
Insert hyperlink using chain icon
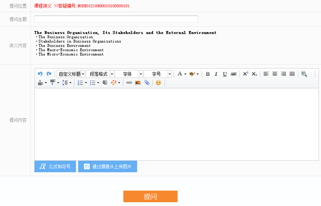(x=129, y=83)
